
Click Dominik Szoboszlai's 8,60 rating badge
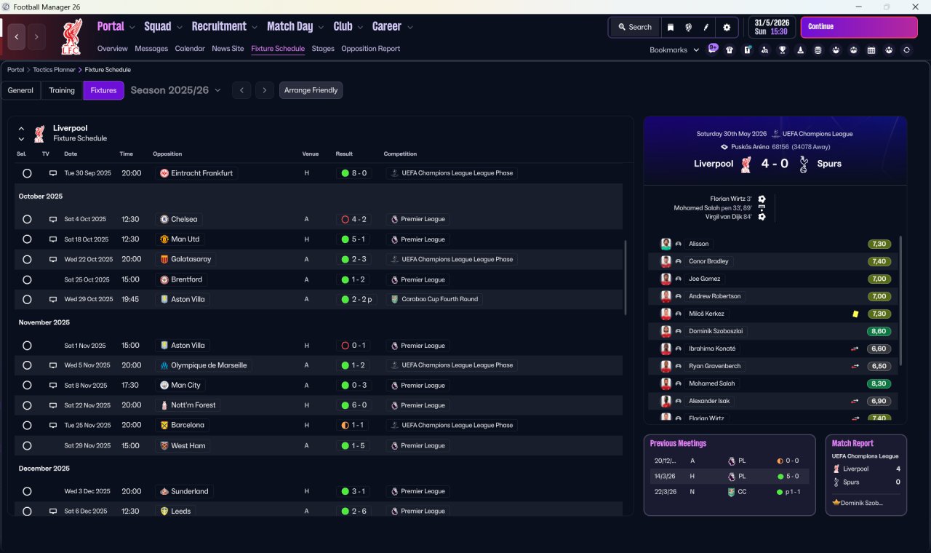click(x=879, y=331)
